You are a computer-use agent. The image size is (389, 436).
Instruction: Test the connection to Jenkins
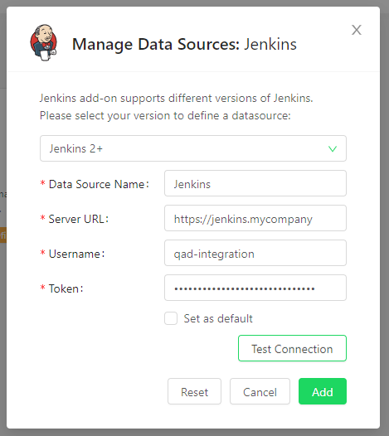point(292,348)
